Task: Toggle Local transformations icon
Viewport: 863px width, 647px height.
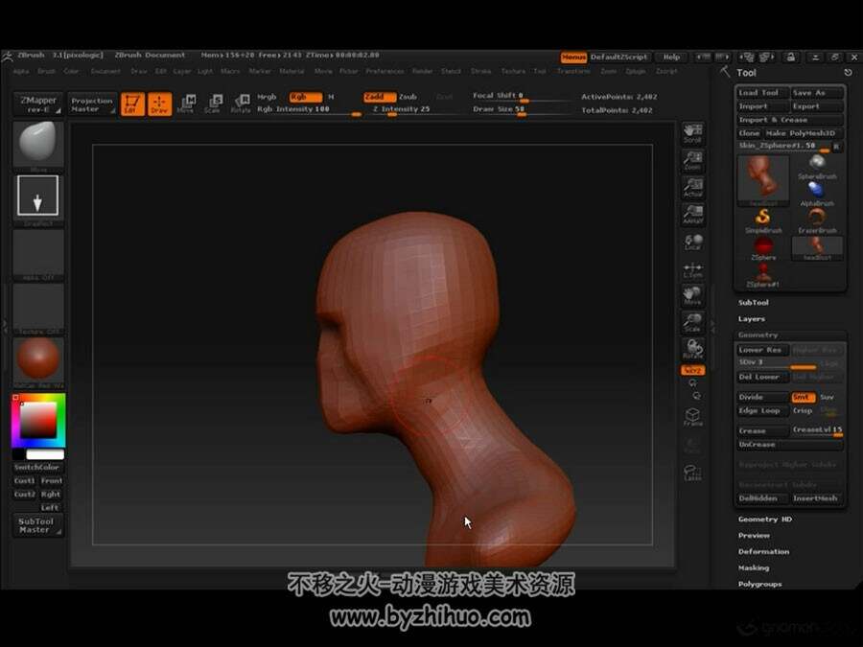Action: pos(693,241)
